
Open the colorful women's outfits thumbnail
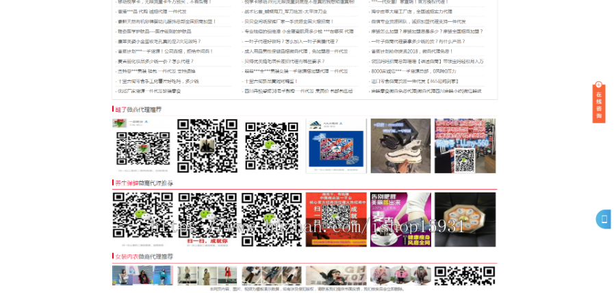[x=142, y=275]
